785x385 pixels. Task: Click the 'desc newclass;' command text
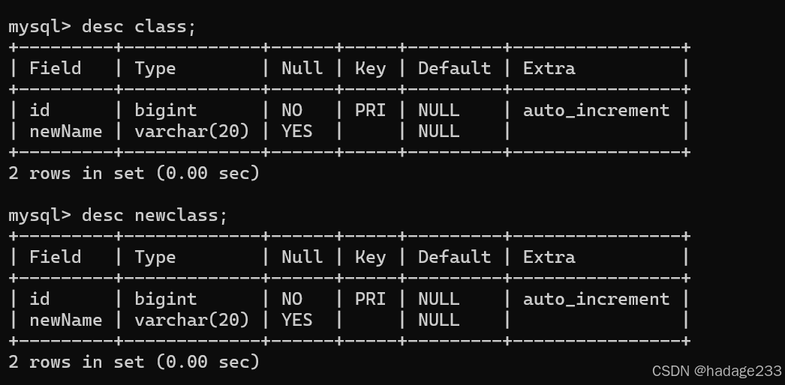click(x=155, y=215)
